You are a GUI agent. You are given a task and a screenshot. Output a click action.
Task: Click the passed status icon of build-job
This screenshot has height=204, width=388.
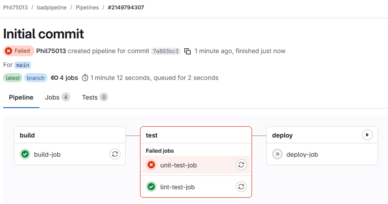pyautogui.click(x=25, y=154)
